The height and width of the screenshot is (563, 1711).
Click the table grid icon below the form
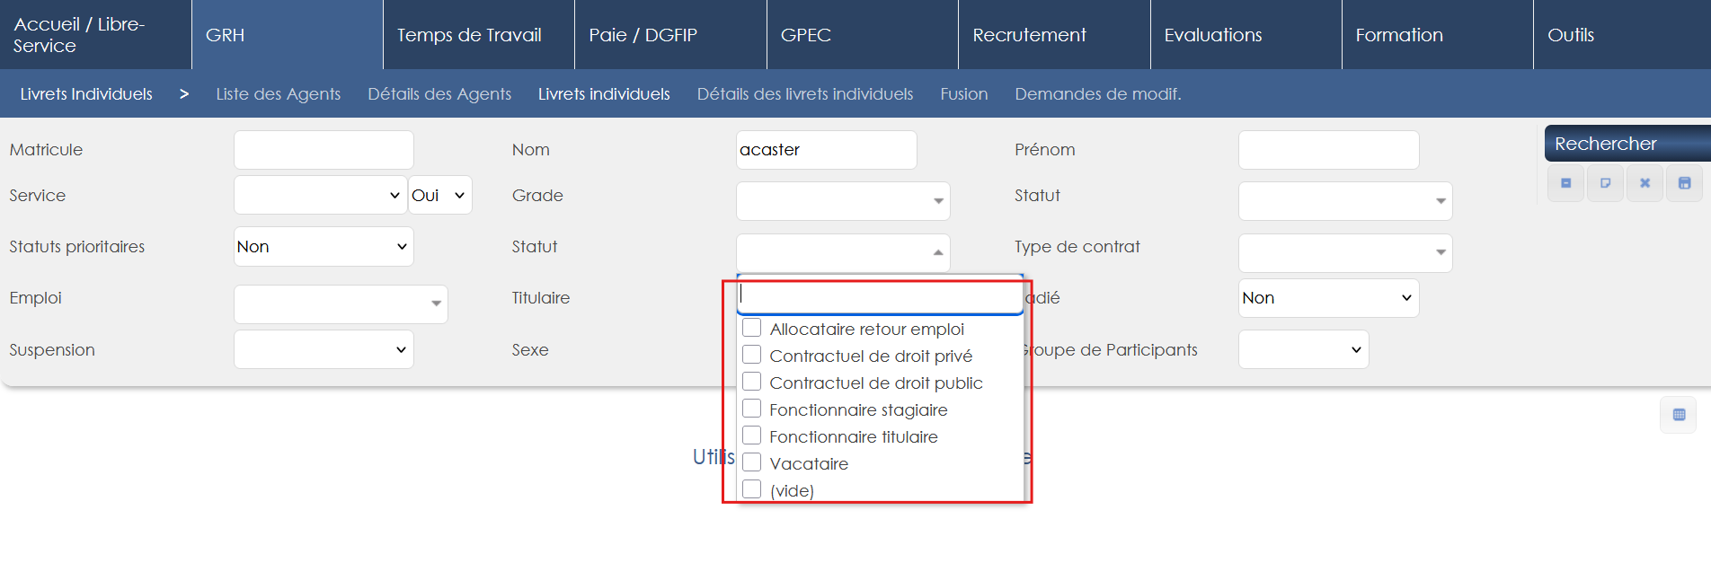pos(1678,415)
